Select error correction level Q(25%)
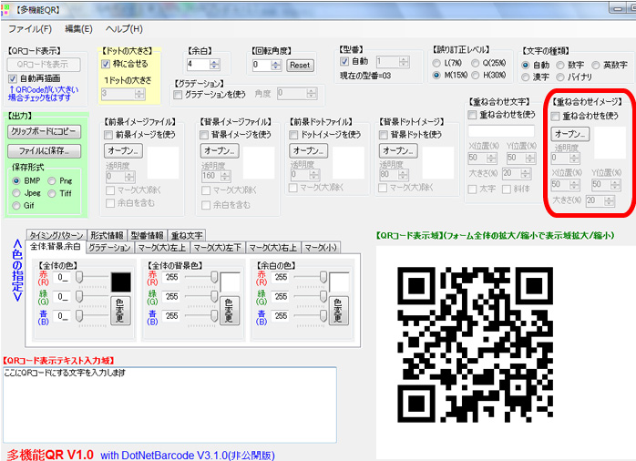Viewport: 636px width, 461px height. click(476, 63)
